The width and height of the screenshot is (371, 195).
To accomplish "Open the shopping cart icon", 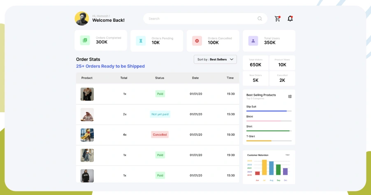I will (x=277, y=18).
